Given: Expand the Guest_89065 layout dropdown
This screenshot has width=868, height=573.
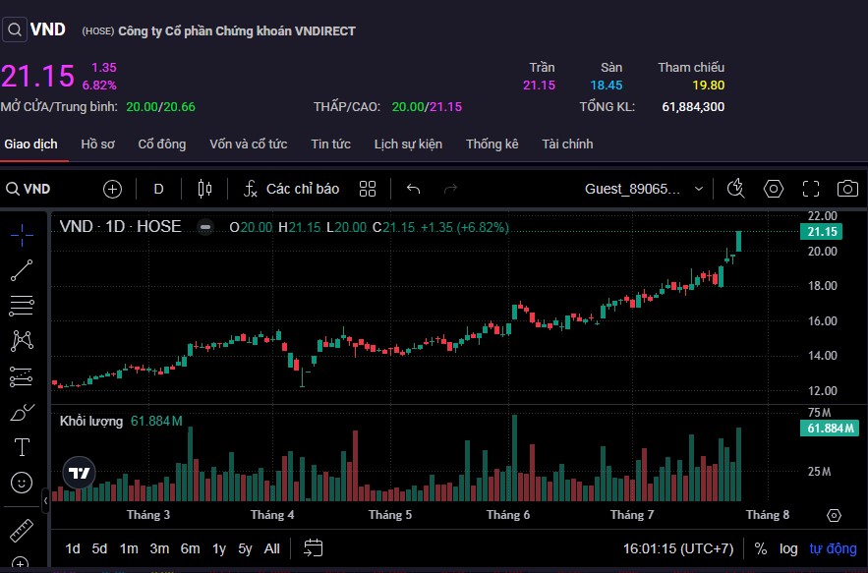Looking at the screenshot, I should click(x=699, y=189).
